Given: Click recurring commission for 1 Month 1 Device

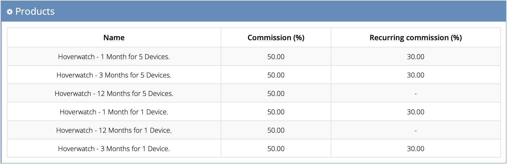Looking at the screenshot, I should (x=415, y=112).
